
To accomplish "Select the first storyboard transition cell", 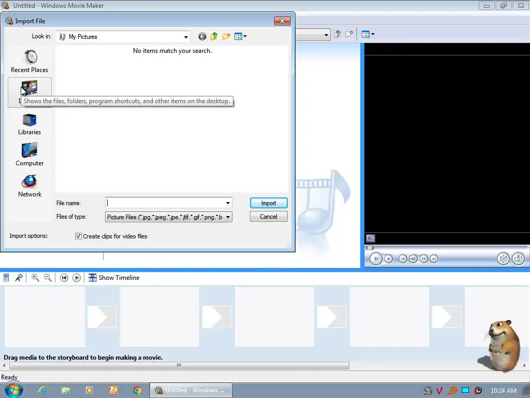I will coord(102,317).
